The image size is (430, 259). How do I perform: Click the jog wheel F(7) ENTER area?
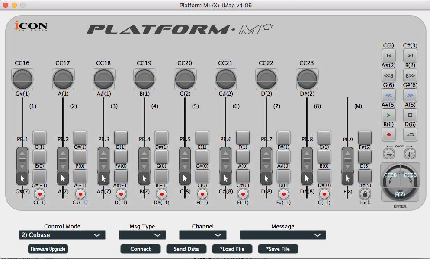click(x=400, y=194)
